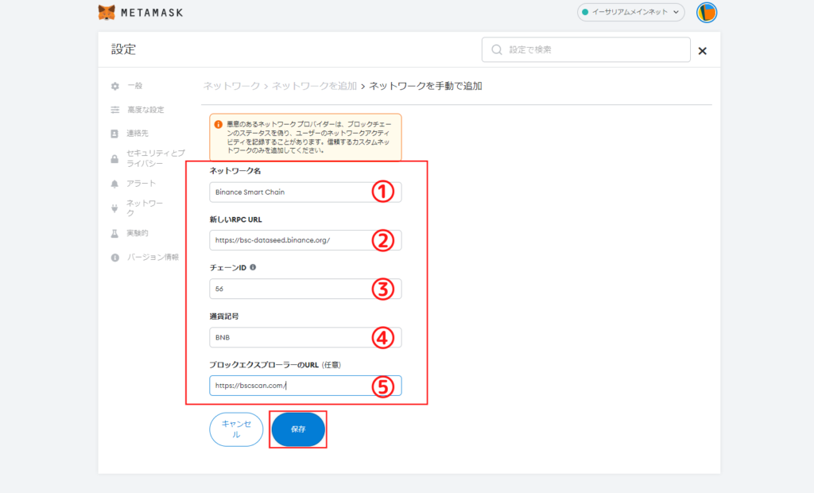Viewport: 814px width, 493px height.
Task: Click the チェーンID info tooltip icon
Action: (x=253, y=267)
